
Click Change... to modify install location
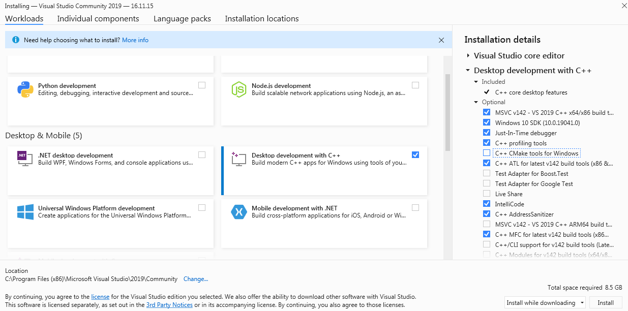click(196, 279)
